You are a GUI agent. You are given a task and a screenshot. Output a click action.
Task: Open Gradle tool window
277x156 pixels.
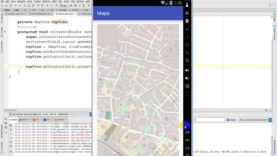(x=275, y=17)
